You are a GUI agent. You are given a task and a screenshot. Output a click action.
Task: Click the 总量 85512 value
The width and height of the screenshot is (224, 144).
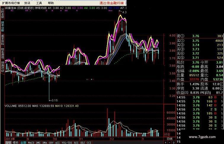click(194, 75)
